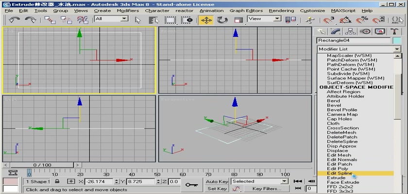Screen dimensions: 408x194
Task: Open the MAXScript menu
Action: 343,11
